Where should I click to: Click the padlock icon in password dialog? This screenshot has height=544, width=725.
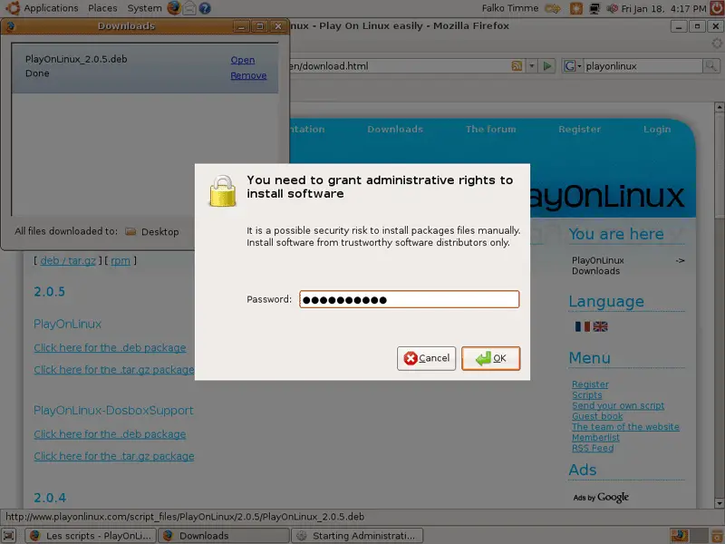click(222, 190)
